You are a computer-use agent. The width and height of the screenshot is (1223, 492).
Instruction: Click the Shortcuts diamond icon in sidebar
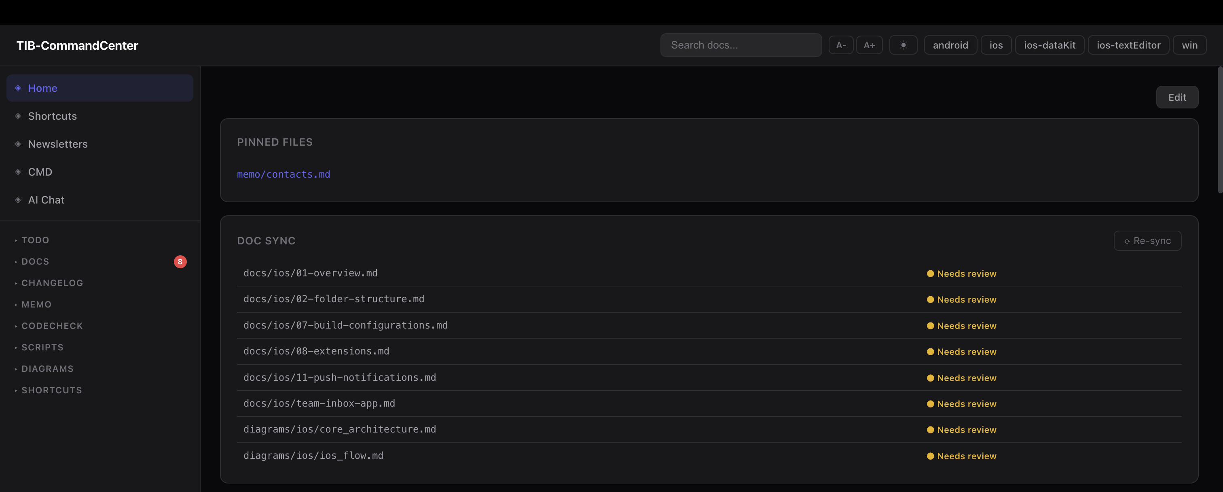18,116
